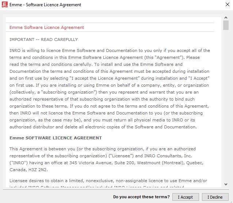Click the I Decline button
233x203 pixels.
(x=215, y=197)
